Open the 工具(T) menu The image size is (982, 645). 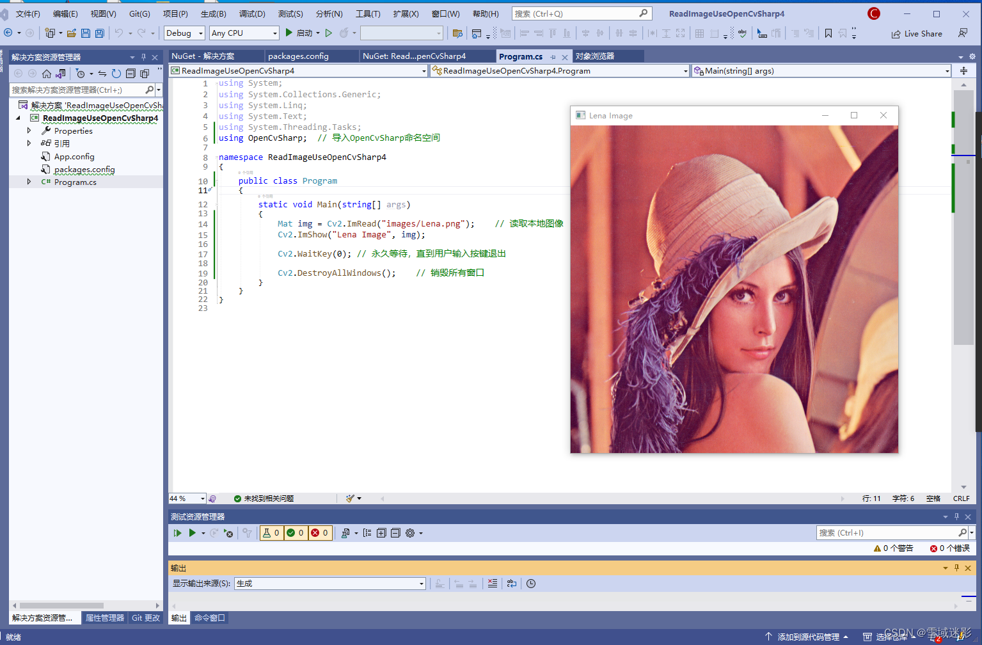[368, 14]
